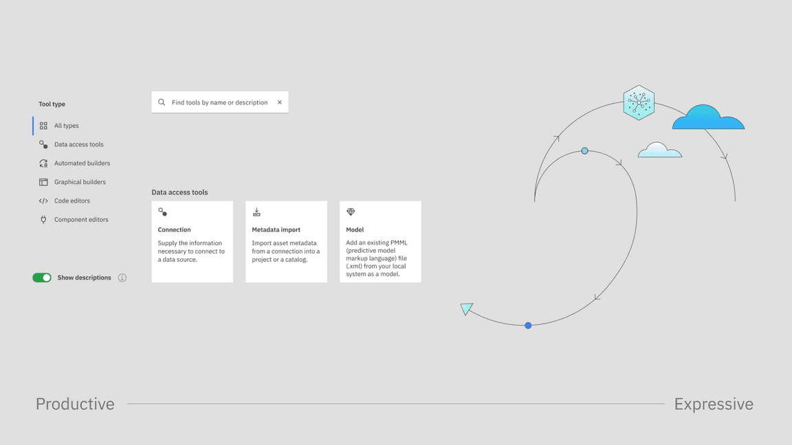The height and width of the screenshot is (445, 792).
Task: Click the Connection card icon
Action: 163,212
